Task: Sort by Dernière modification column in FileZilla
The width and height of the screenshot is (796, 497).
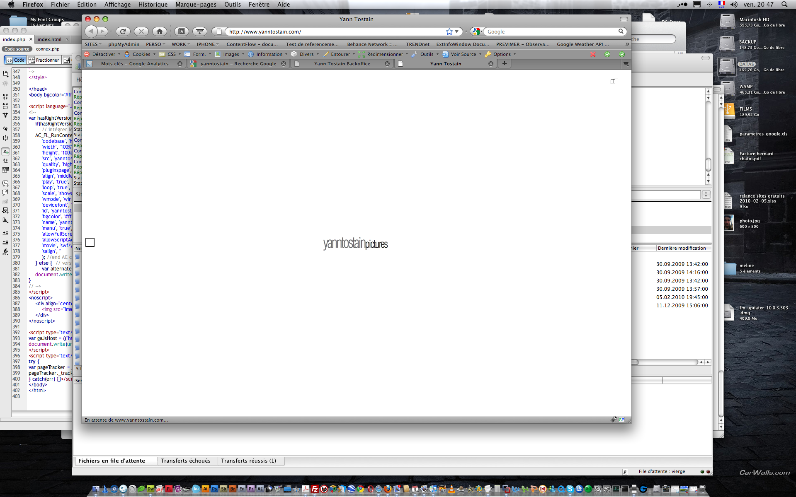Action: coord(684,248)
